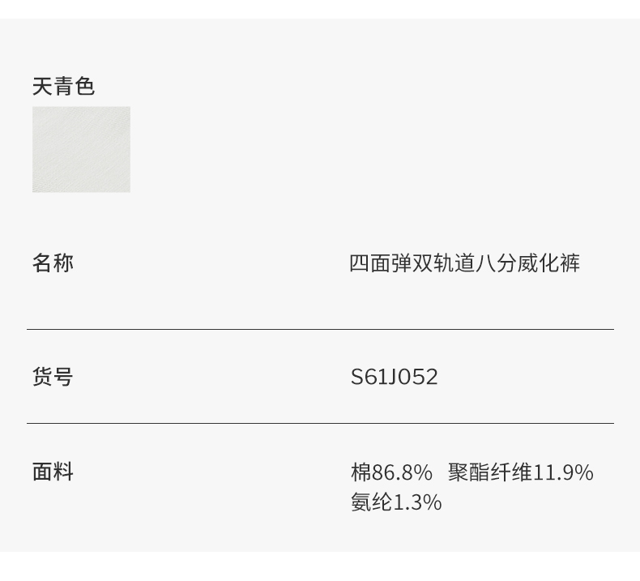Click the 1.3% spandex percentage
This screenshot has width=640, height=581.
coord(418,502)
